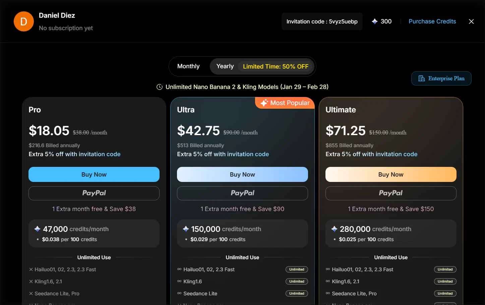Pay for the Pro plan with PayPal
485x305 pixels.
[94, 193]
